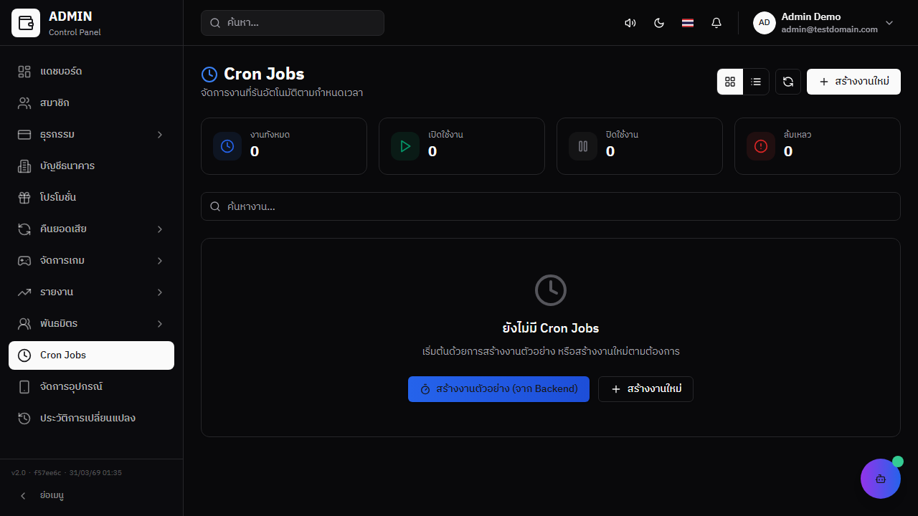Expand the รายงาน submenu
This screenshot has width=918, height=516.
click(91, 292)
